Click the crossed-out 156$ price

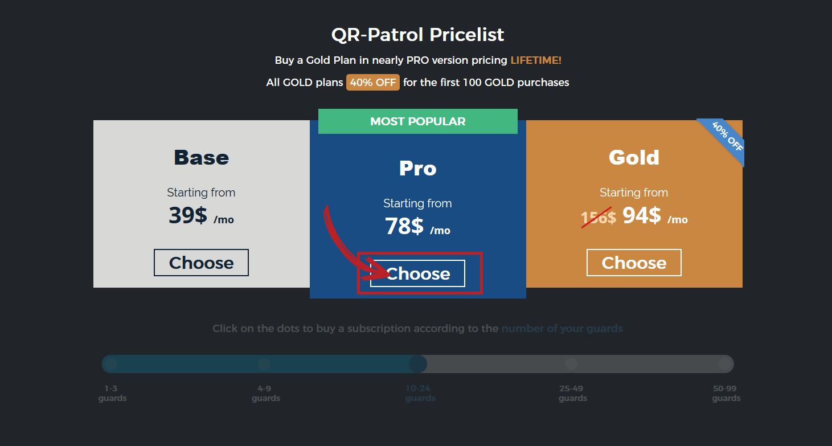pos(599,217)
